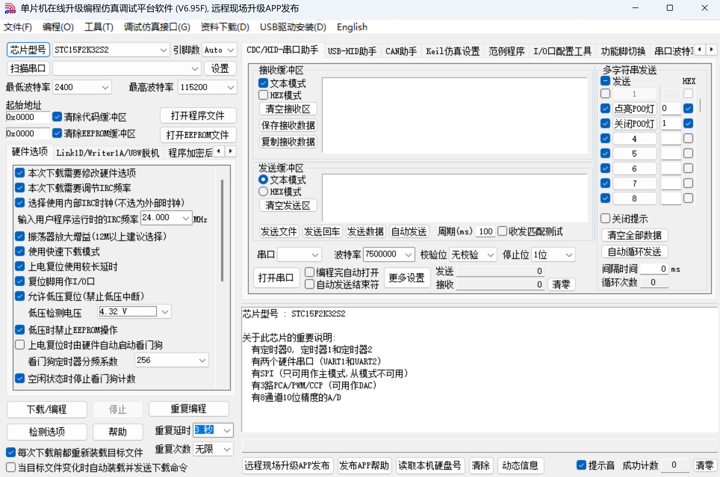Click 下载/编程 button
Image resolution: width=720 pixels, height=477 pixels.
point(47,409)
